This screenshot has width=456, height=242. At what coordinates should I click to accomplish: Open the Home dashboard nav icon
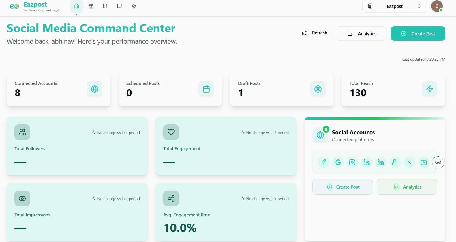[x=76, y=6]
